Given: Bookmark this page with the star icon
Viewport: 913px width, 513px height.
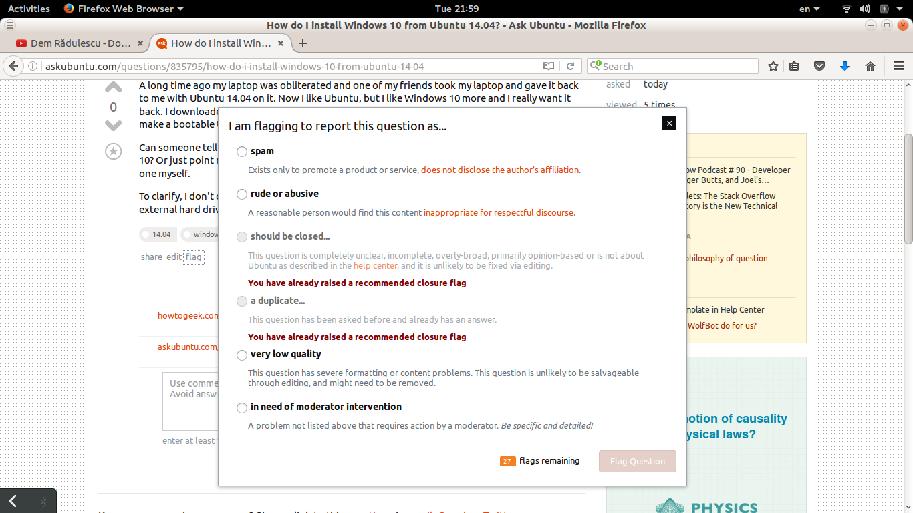Looking at the screenshot, I should pos(773,66).
